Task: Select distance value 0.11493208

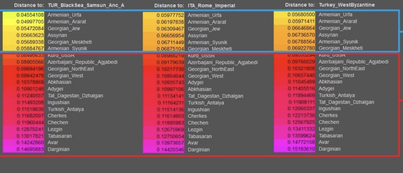Action: [x=30, y=102]
